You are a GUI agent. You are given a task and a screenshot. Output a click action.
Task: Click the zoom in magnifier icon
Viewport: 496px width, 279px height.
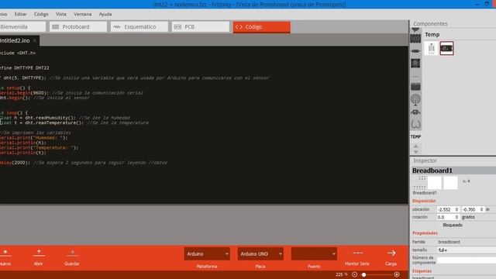click(397, 274)
